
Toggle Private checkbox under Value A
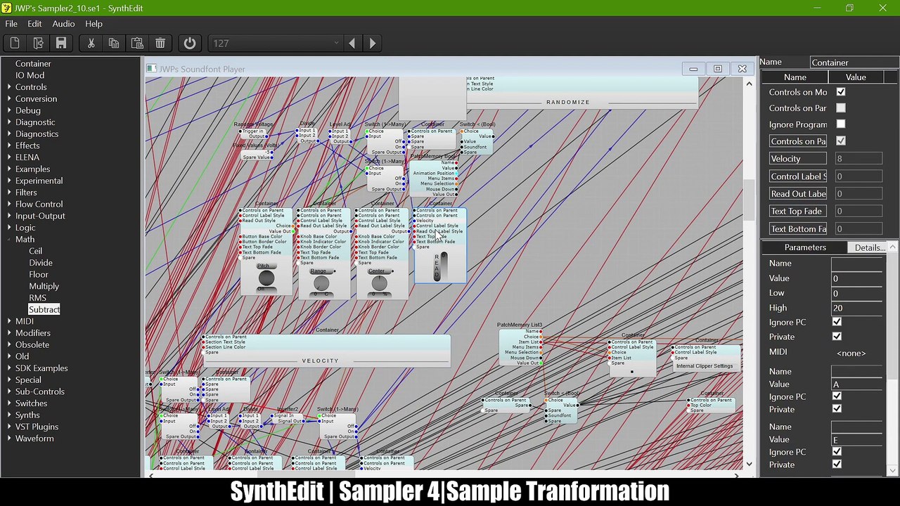coord(837,409)
